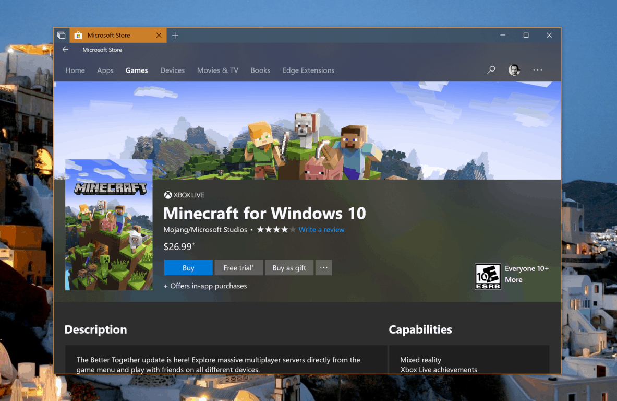
Task: Select the Games section
Action: (137, 70)
